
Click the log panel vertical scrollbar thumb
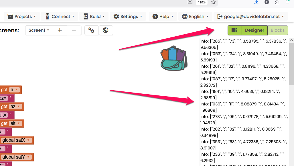(291, 64)
